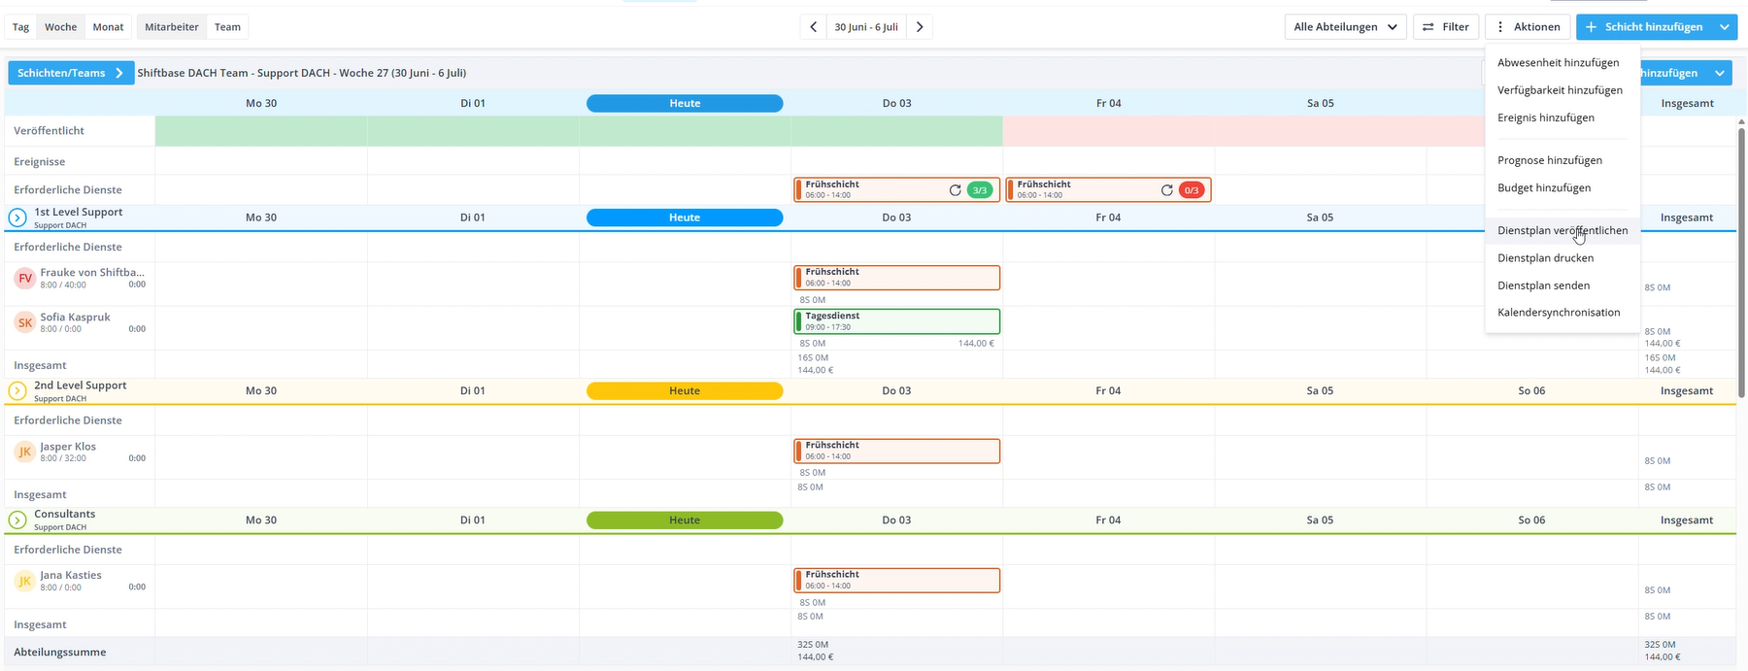Click the repeat icon on Thursday's required Frühschicht

click(956, 190)
